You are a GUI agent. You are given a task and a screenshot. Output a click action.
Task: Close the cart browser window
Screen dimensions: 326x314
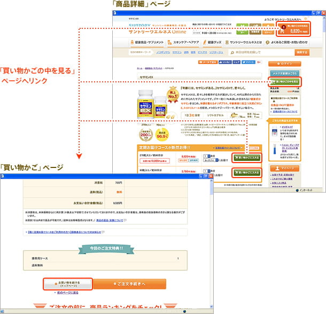[x=211, y=176]
